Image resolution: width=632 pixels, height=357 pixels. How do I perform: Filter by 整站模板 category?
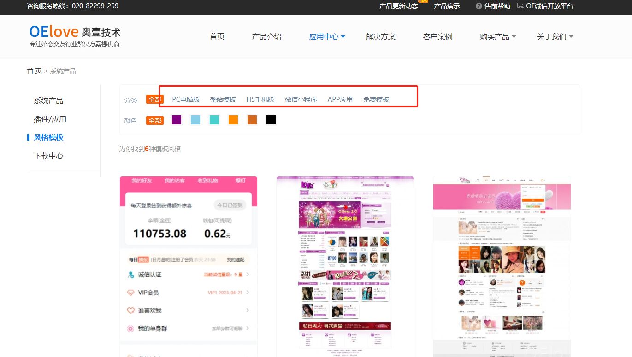point(223,99)
